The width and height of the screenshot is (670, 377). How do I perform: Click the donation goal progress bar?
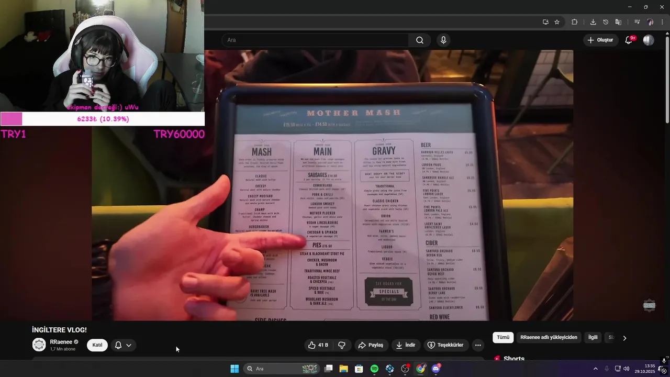(x=102, y=119)
